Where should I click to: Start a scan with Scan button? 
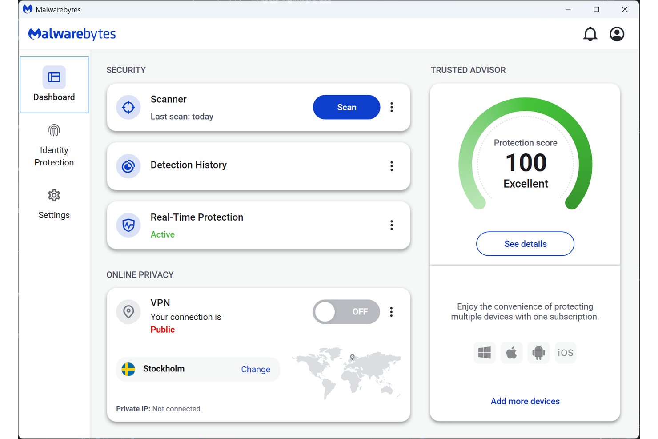(346, 107)
